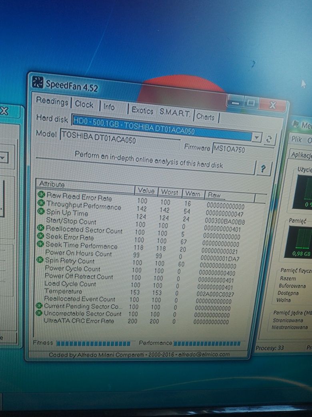The height and width of the screenshot is (417, 312).
Task: Select the S.M.A.R.T. tab
Action: (174, 113)
